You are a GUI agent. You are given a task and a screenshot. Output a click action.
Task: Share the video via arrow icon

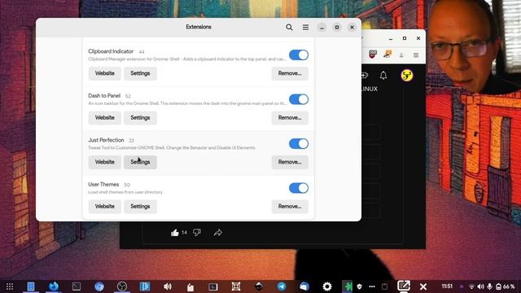click(218, 233)
